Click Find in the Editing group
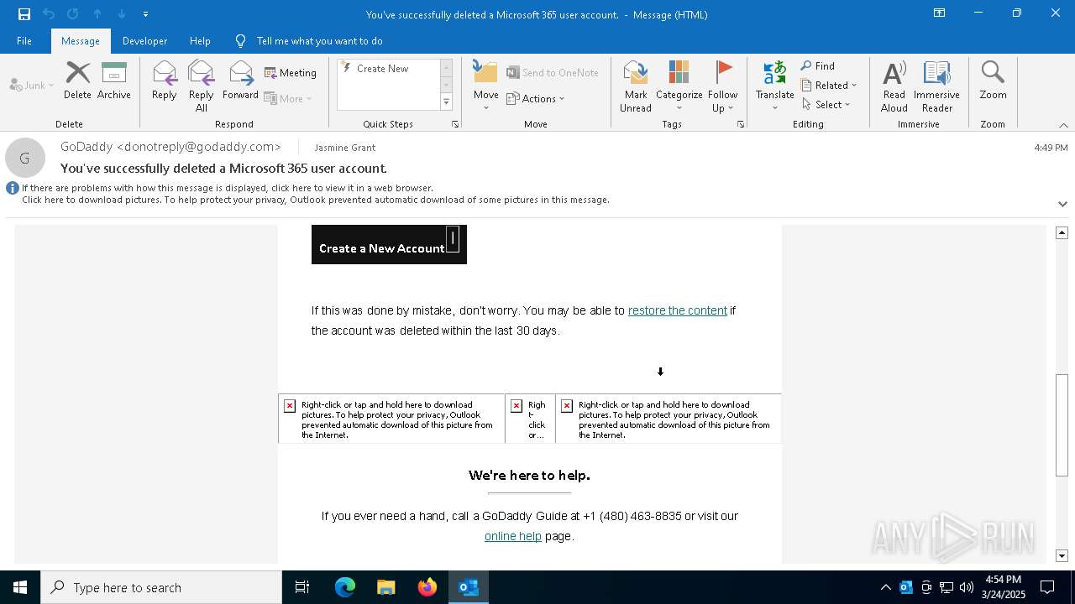1075x604 pixels. (x=817, y=66)
